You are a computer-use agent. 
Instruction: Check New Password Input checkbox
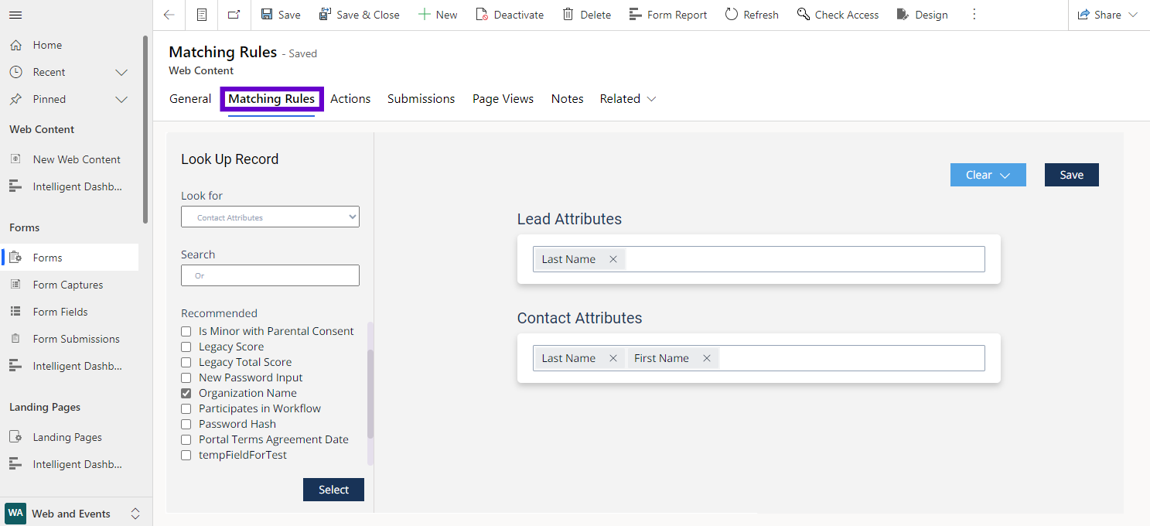tap(186, 377)
